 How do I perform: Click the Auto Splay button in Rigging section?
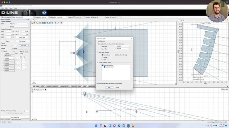24,46
